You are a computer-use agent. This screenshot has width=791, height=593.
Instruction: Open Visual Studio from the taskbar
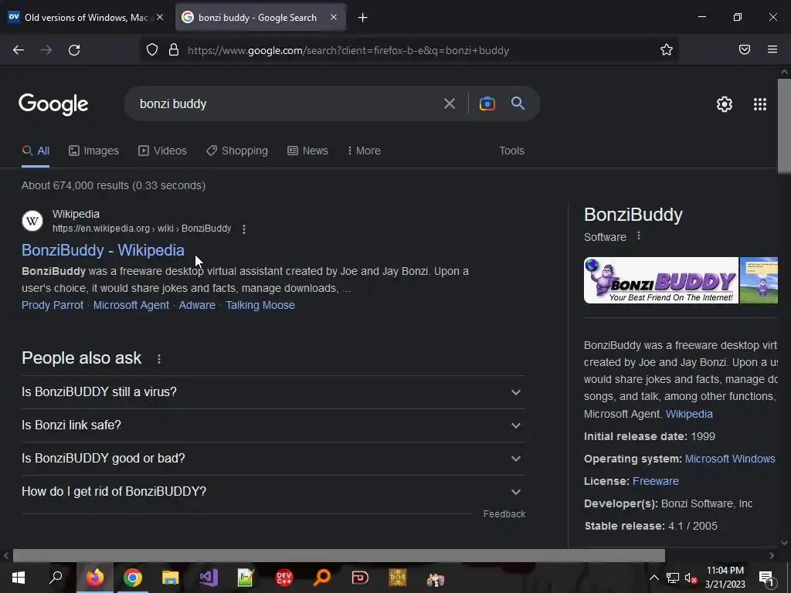208,578
